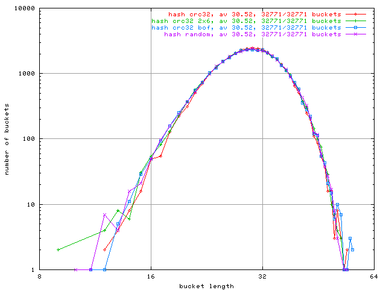Click the green 'hash crc32 2x6' legend entry
The width and height of the screenshot is (386, 290).
point(246,21)
